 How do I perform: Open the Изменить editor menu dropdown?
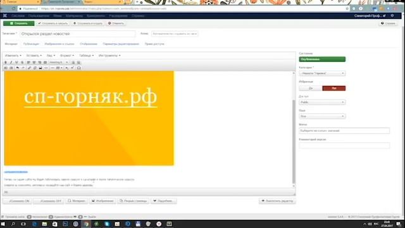pyautogui.click(x=13, y=56)
